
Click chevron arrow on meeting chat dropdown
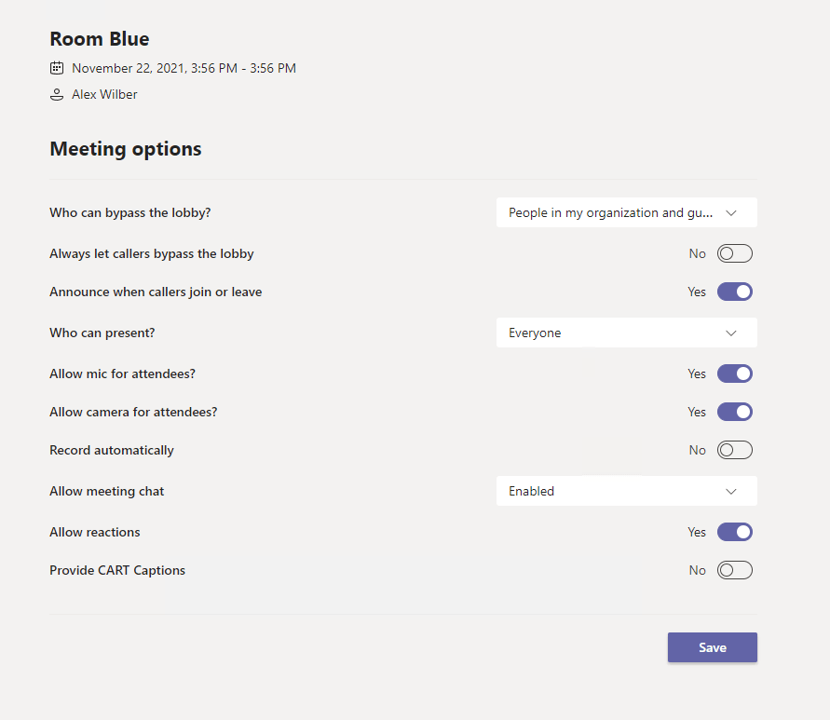[x=731, y=492]
